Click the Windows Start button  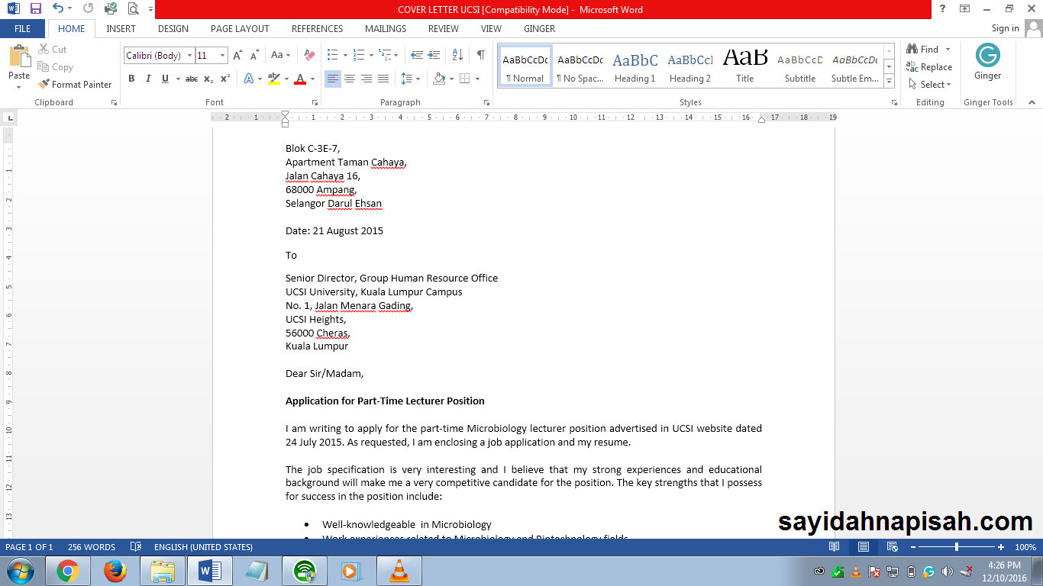[x=19, y=571]
